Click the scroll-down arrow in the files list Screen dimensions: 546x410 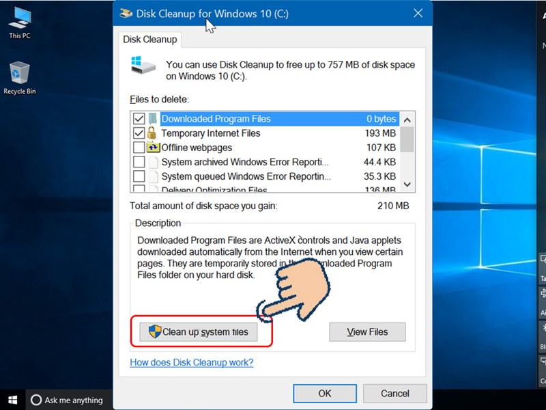pos(407,184)
